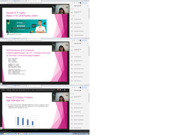The width and height of the screenshot is (196, 138).
Task: Open chat icon in the ПК ИРО webinar header
Action: pyautogui.click(x=58, y=90)
